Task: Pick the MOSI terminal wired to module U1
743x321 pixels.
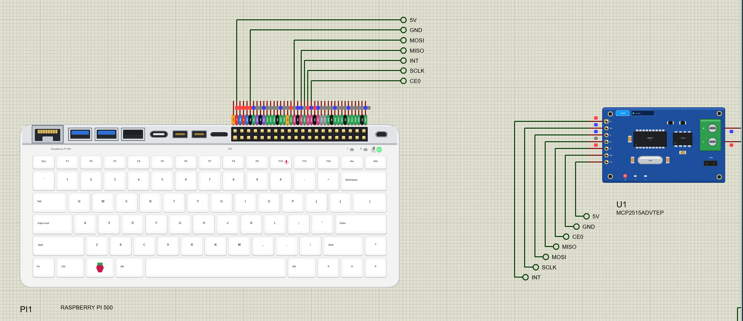Action: tap(546, 257)
